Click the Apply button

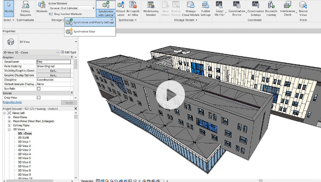pyautogui.click(x=69, y=103)
